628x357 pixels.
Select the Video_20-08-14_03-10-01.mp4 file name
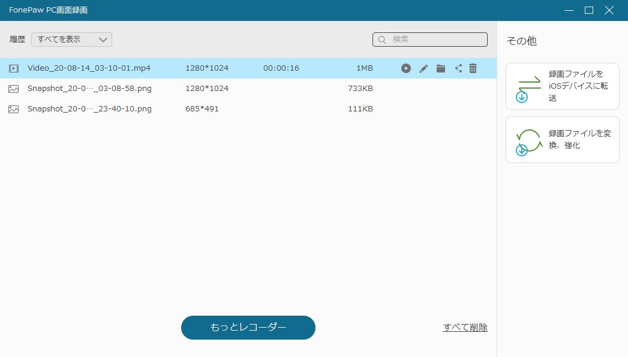tap(89, 68)
